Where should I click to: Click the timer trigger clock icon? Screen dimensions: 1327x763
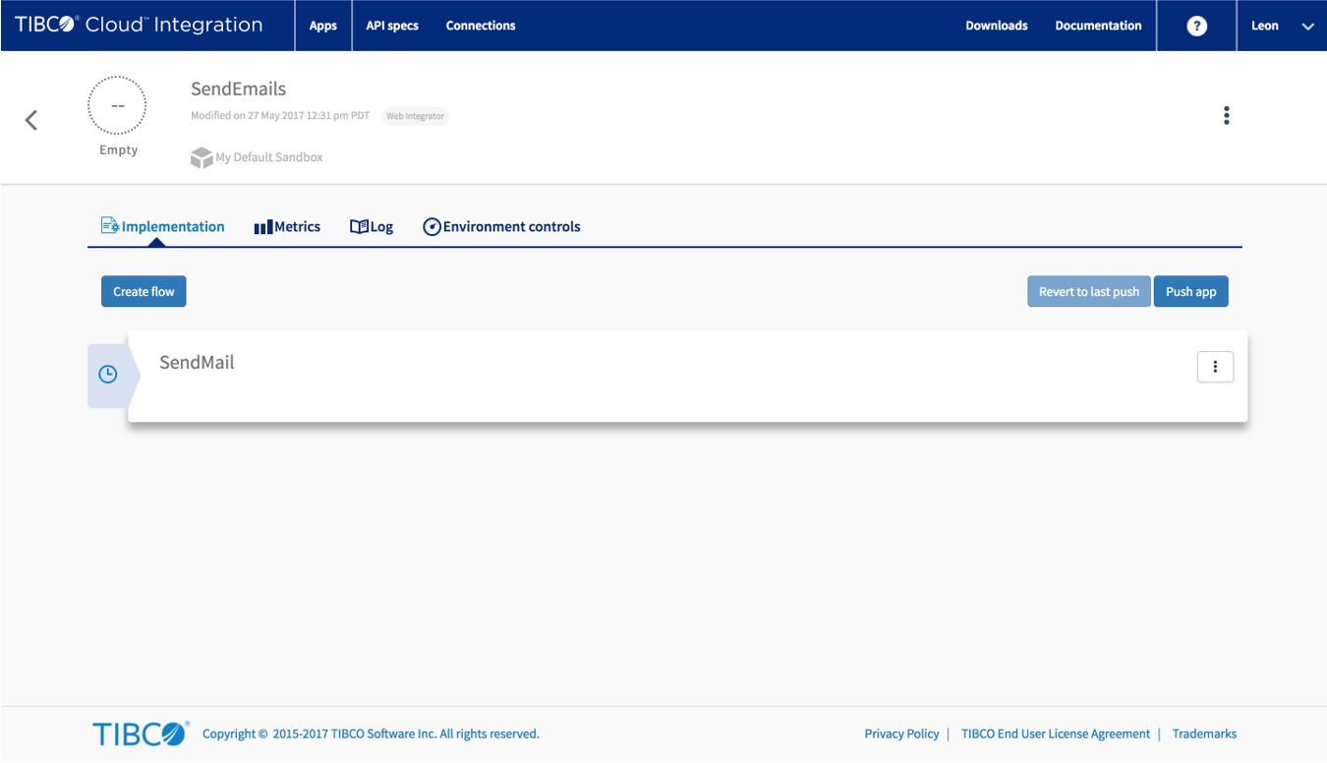pos(108,375)
